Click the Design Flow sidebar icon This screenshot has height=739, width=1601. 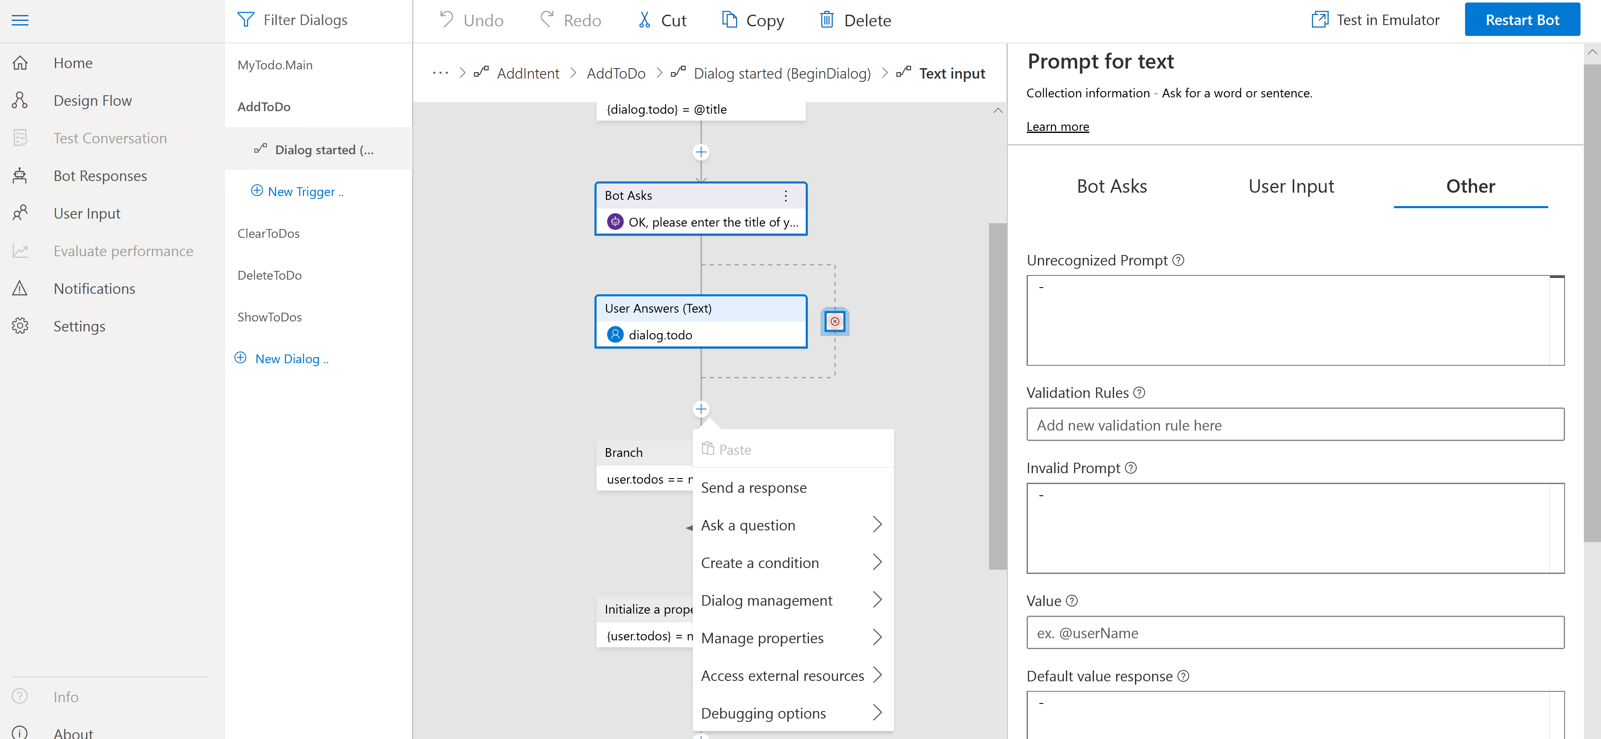(20, 101)
